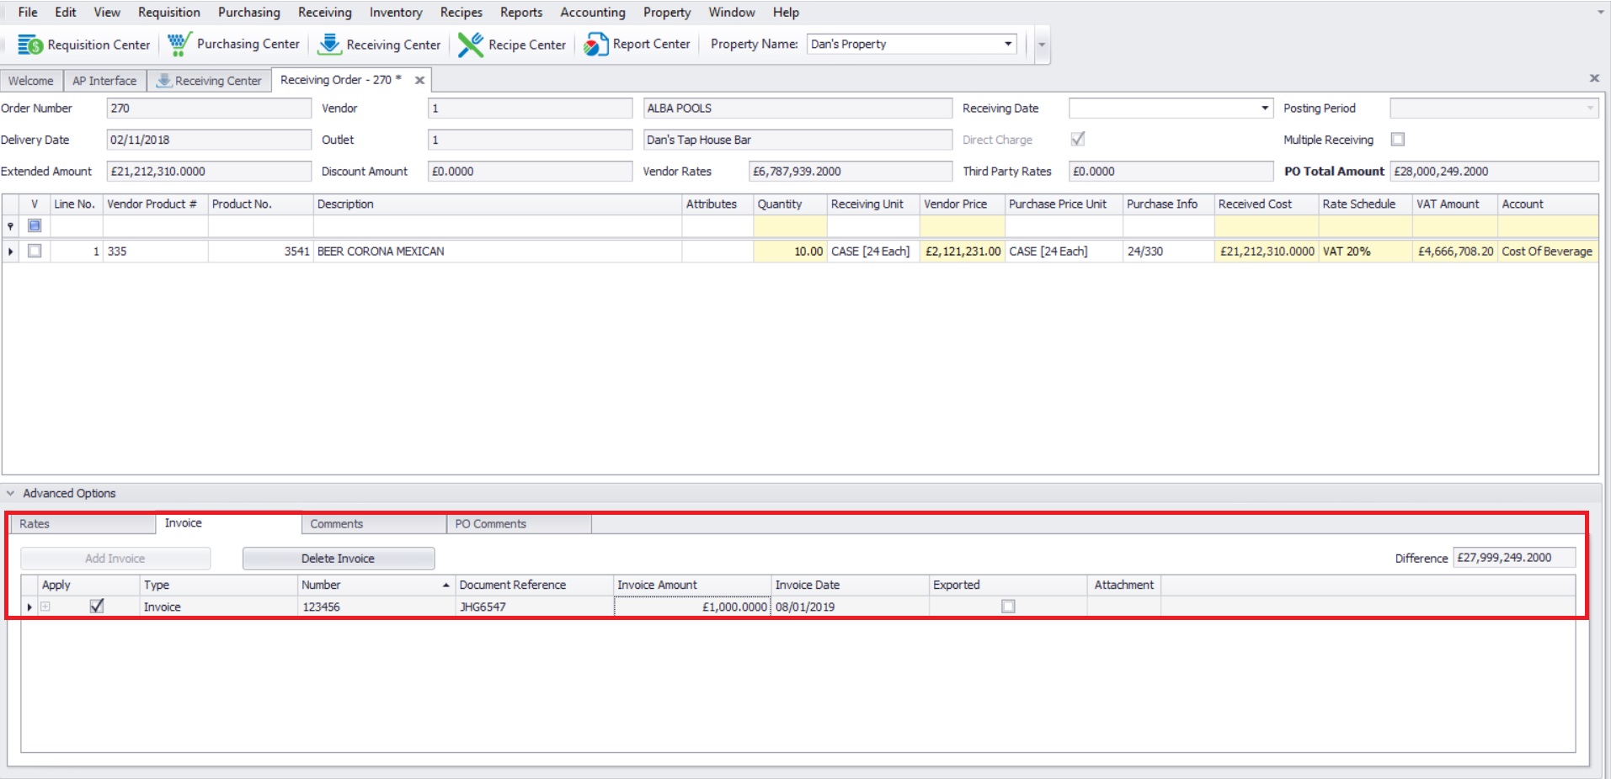Toggle the Exported checkbox for invoice 123456

tap(1008, 607)
